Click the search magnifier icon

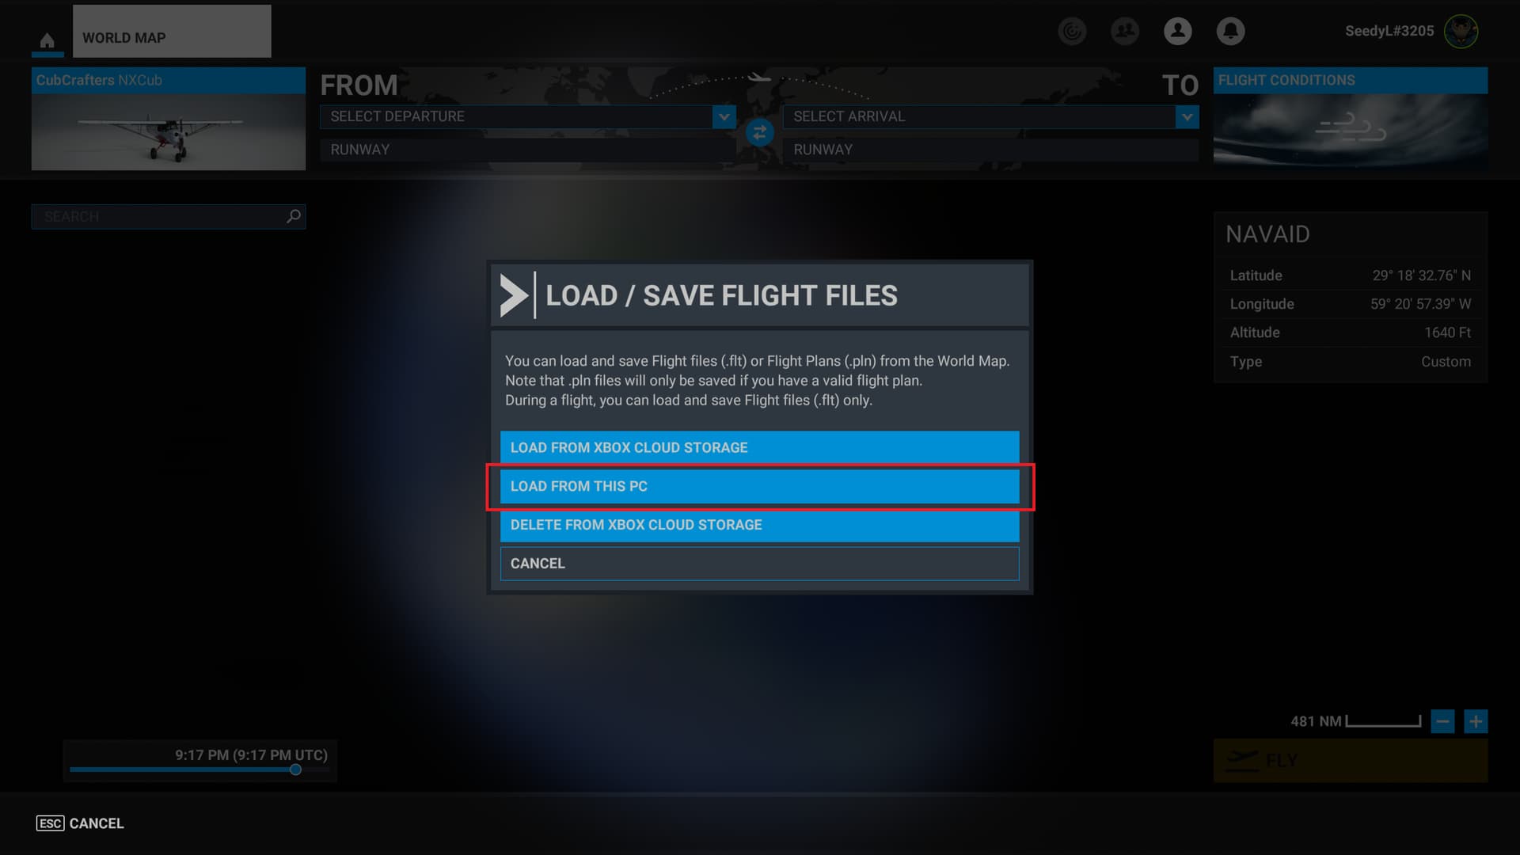click(x=294, y=216)
